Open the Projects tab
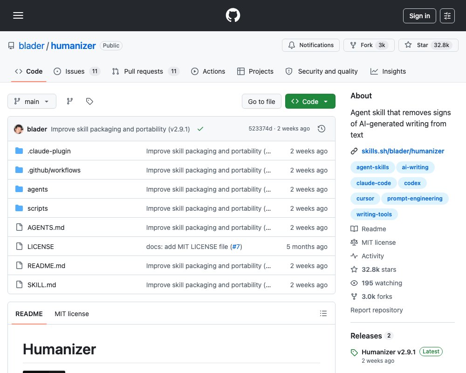 pyautogui.click(x=255, y=71)
